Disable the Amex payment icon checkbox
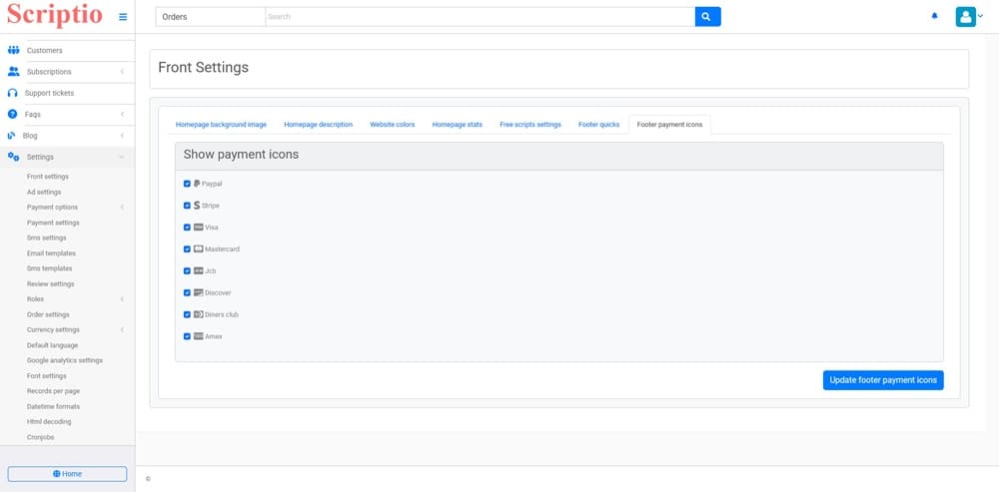Image resolution: width=999 pixels, height=492 pixels. (x=187, y=336)
